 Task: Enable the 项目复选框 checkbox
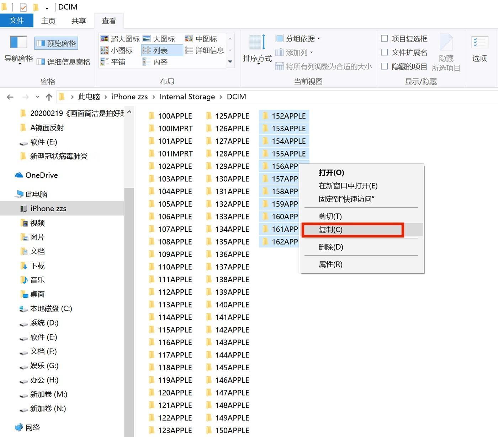385,38
